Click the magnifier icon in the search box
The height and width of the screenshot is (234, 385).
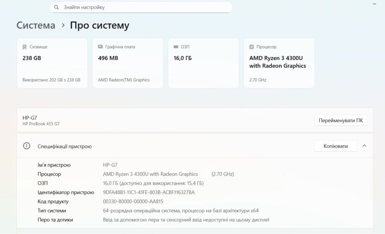click(57, 7)
